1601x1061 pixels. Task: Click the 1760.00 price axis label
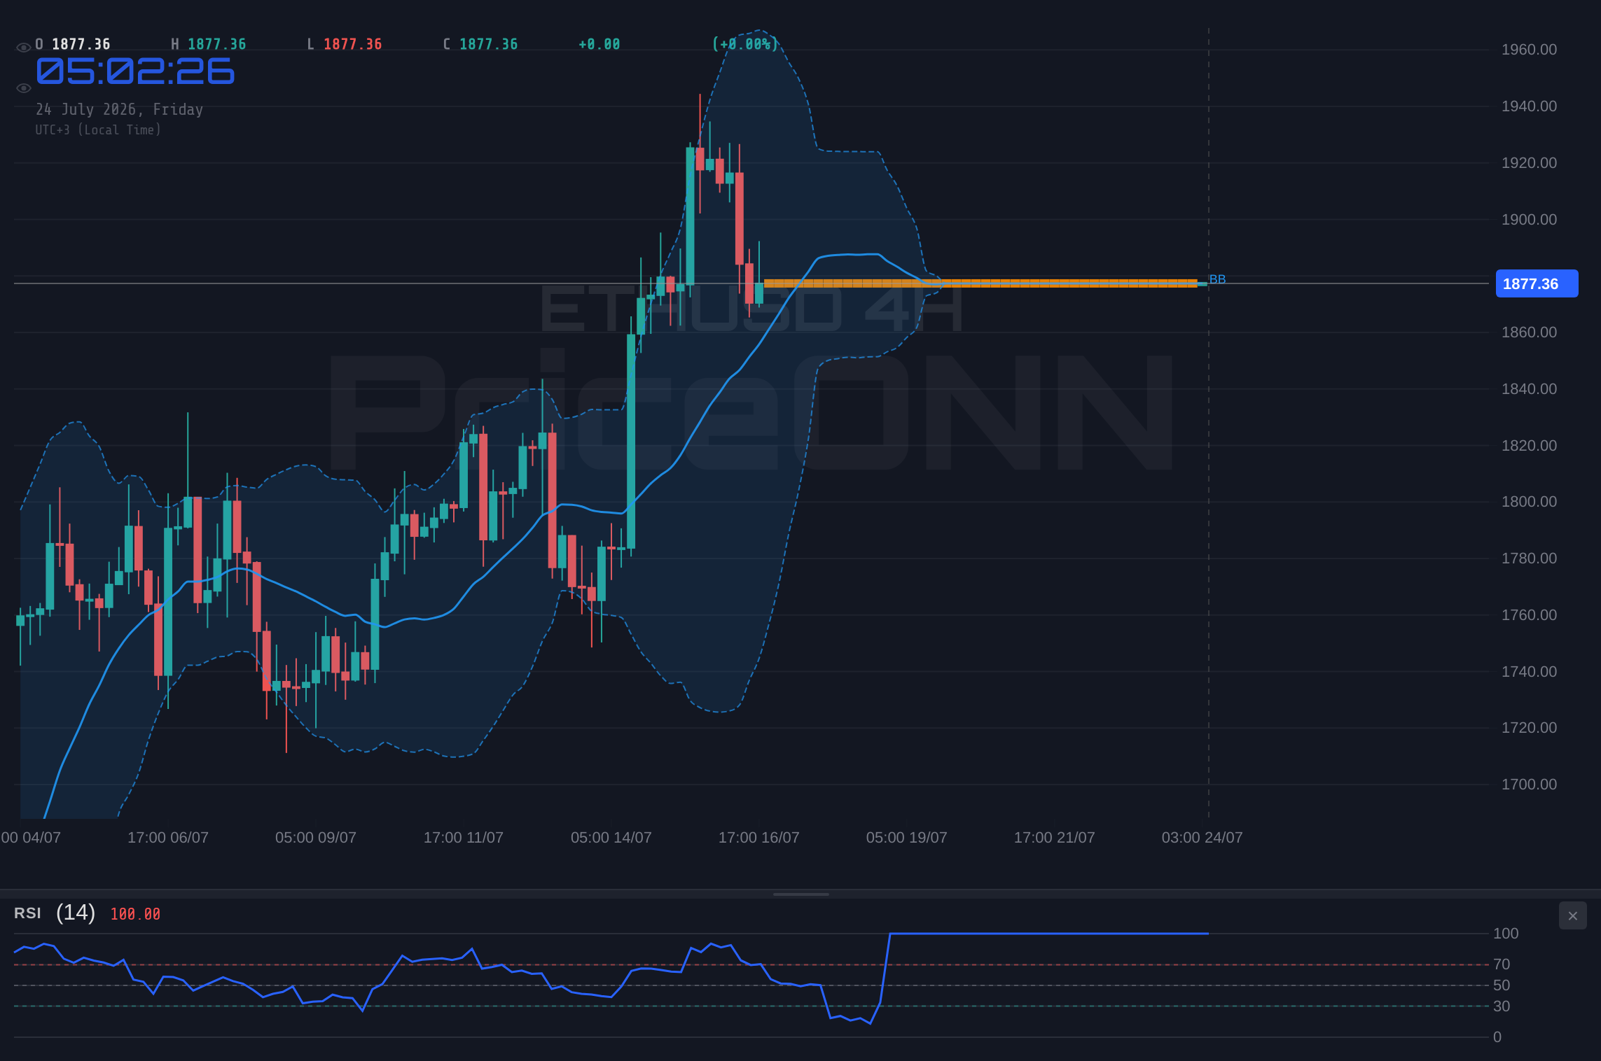click(x=1529, y=615)
